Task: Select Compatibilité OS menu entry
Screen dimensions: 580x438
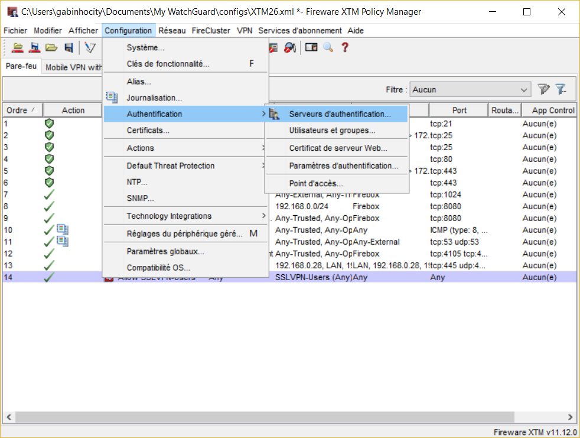Action: pyautogui.click(x=185, y=268)
